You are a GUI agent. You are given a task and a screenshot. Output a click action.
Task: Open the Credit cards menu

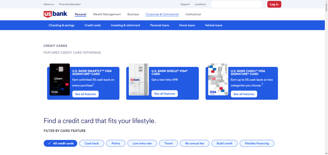point(93,25)
